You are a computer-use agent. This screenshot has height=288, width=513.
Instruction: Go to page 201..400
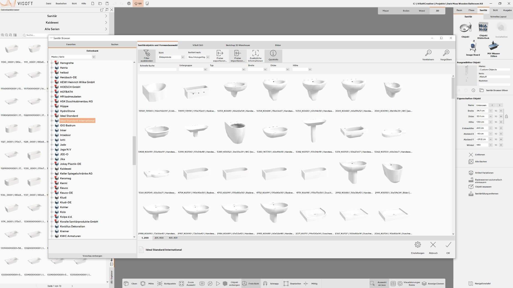[x=159, y=238]
